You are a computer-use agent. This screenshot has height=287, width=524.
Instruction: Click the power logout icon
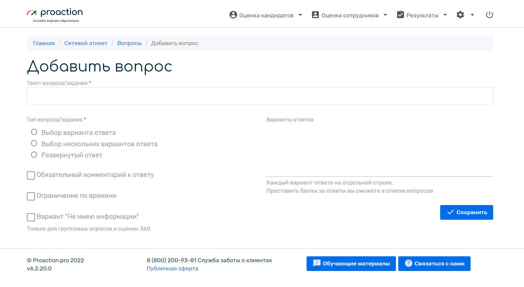click(490, 15)
